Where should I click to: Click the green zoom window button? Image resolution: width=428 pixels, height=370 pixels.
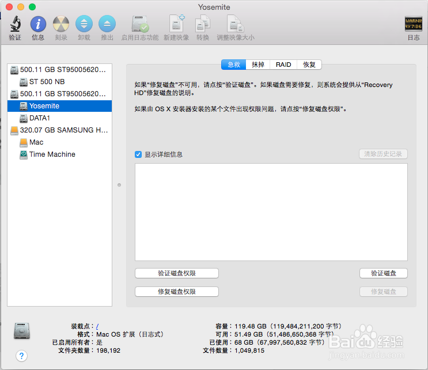coord(32,7)
